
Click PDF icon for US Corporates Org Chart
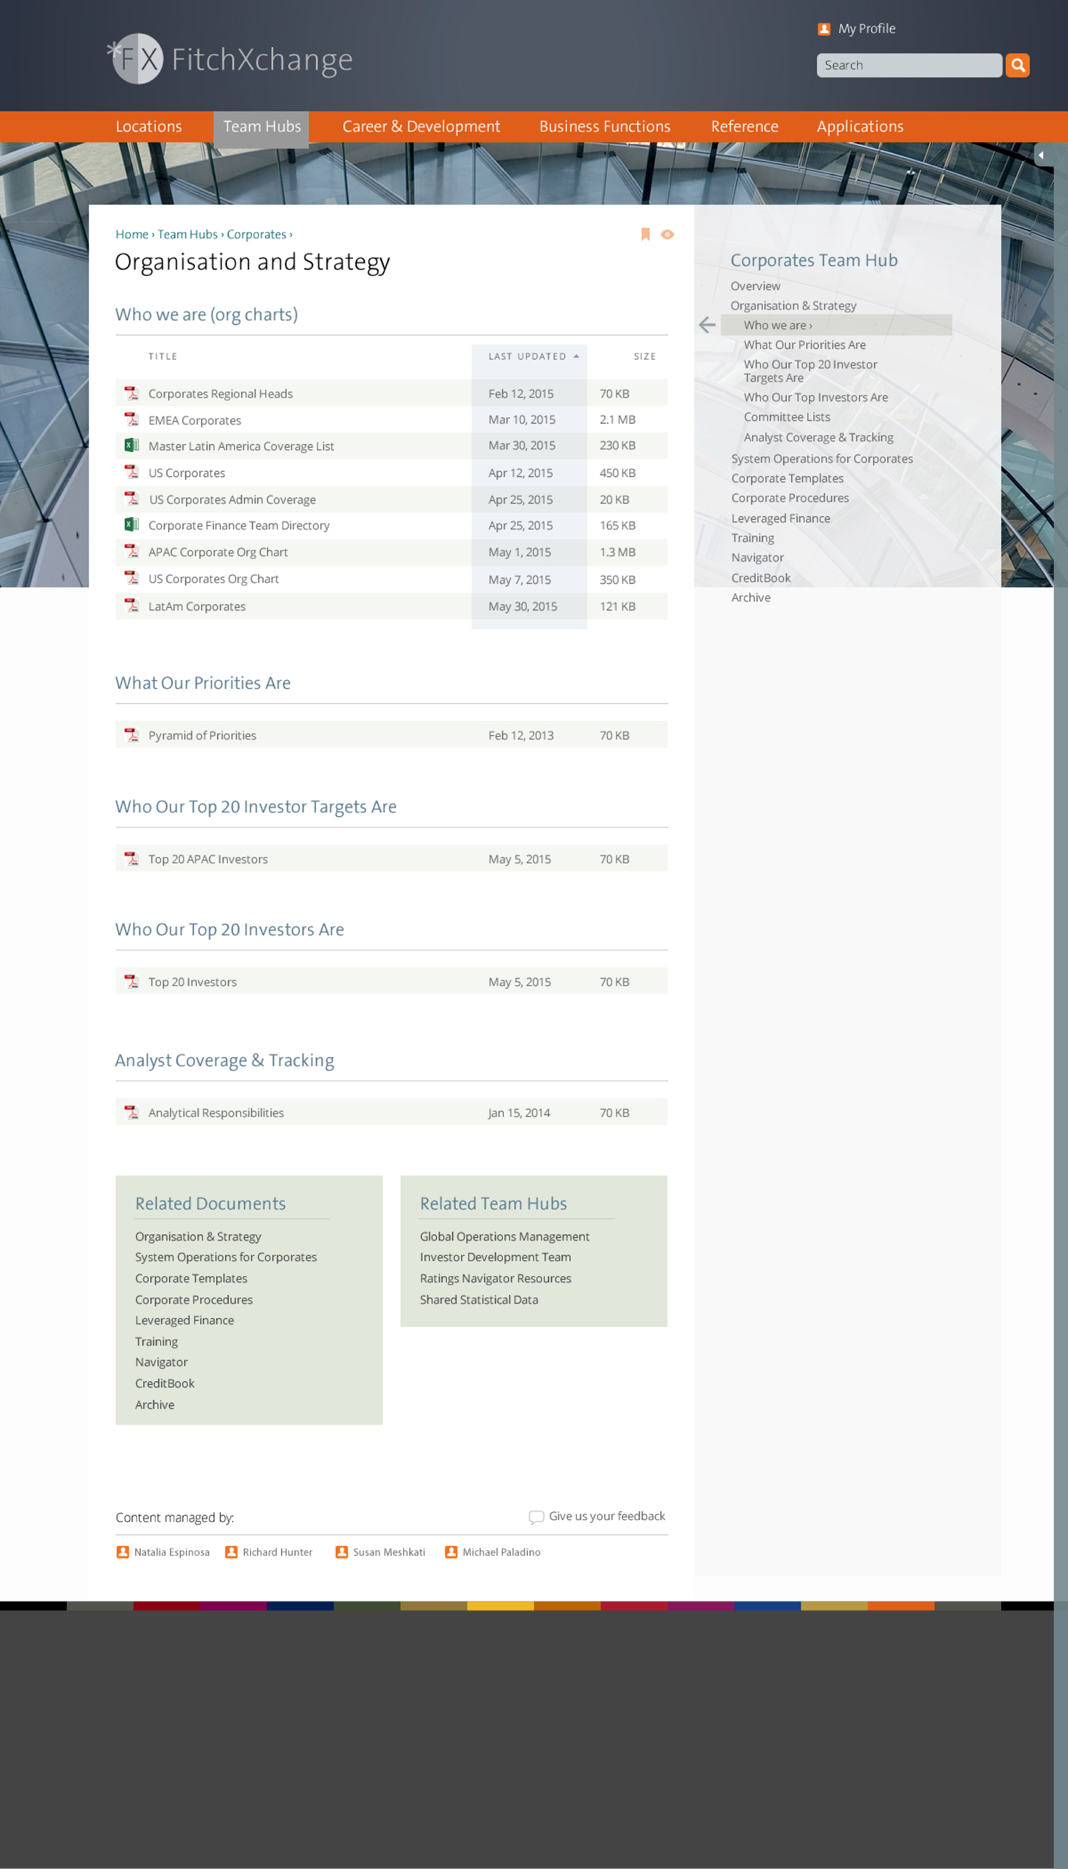[132, 578]
